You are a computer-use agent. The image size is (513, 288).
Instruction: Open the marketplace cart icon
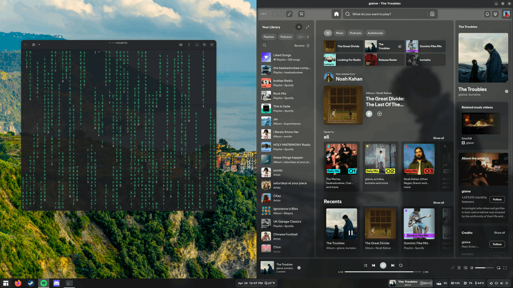point(301,14)
